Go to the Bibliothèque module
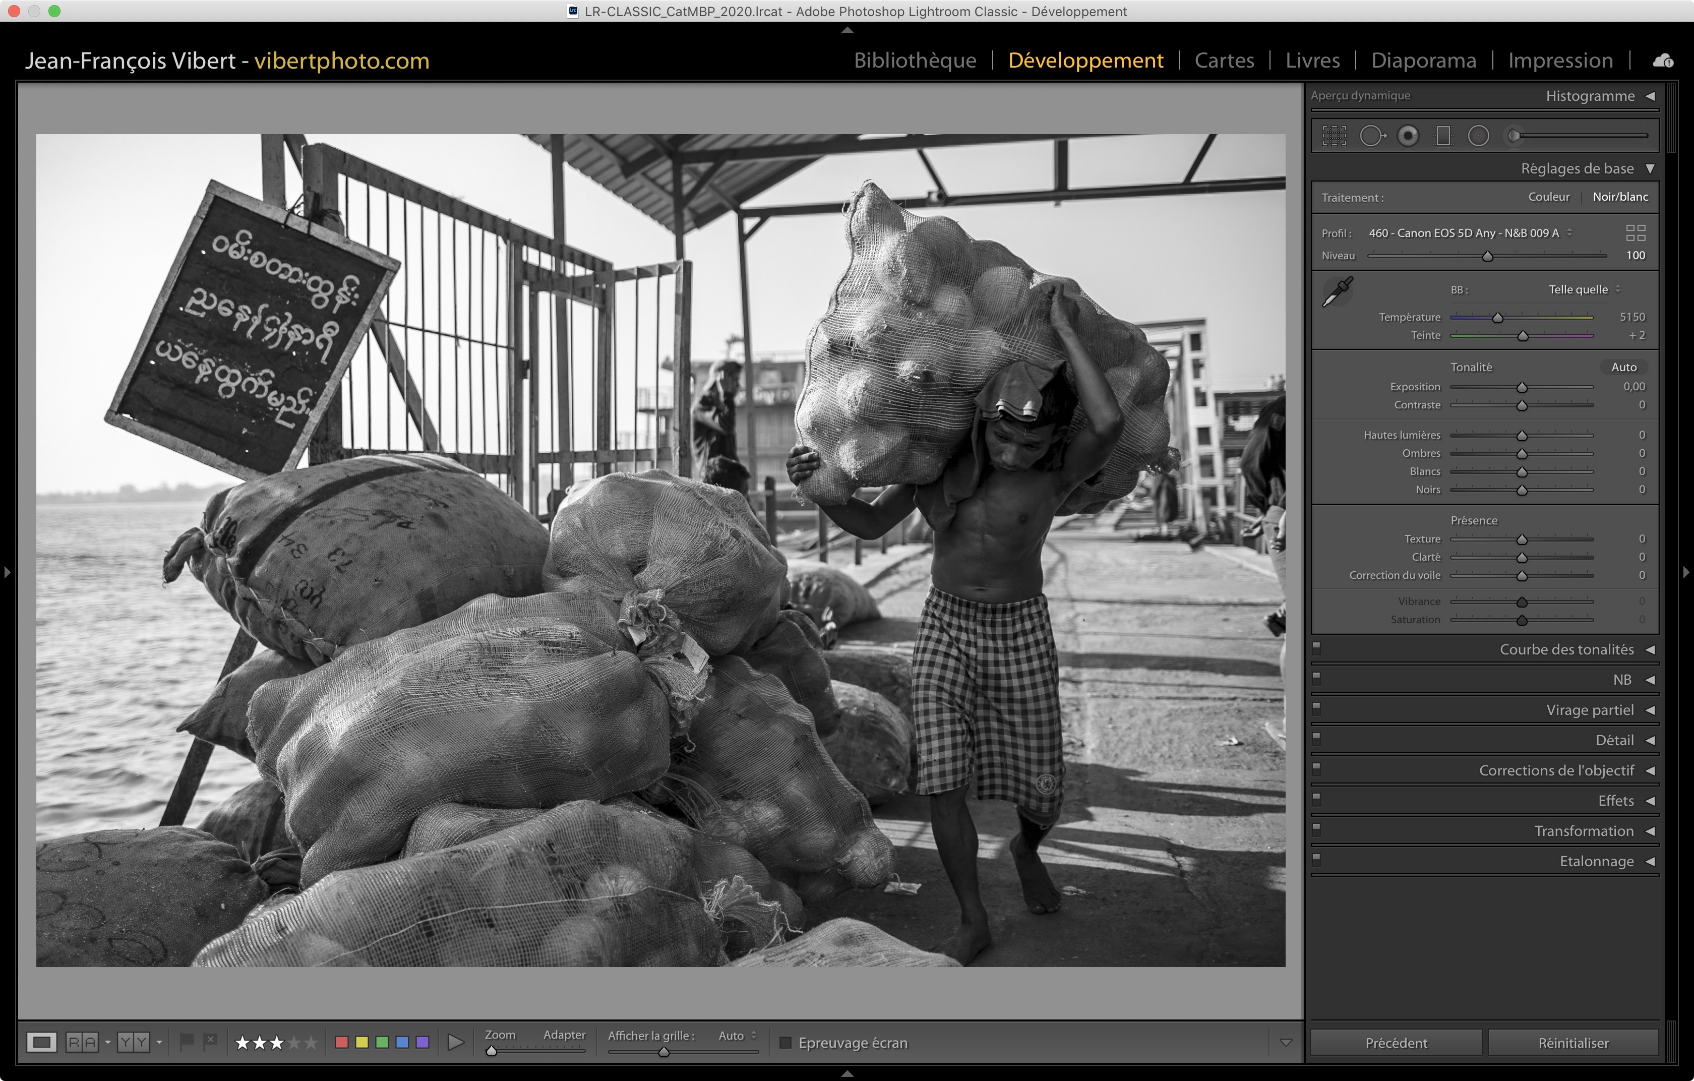The width and height of the screenshot is (1694, 1081). 915,61
